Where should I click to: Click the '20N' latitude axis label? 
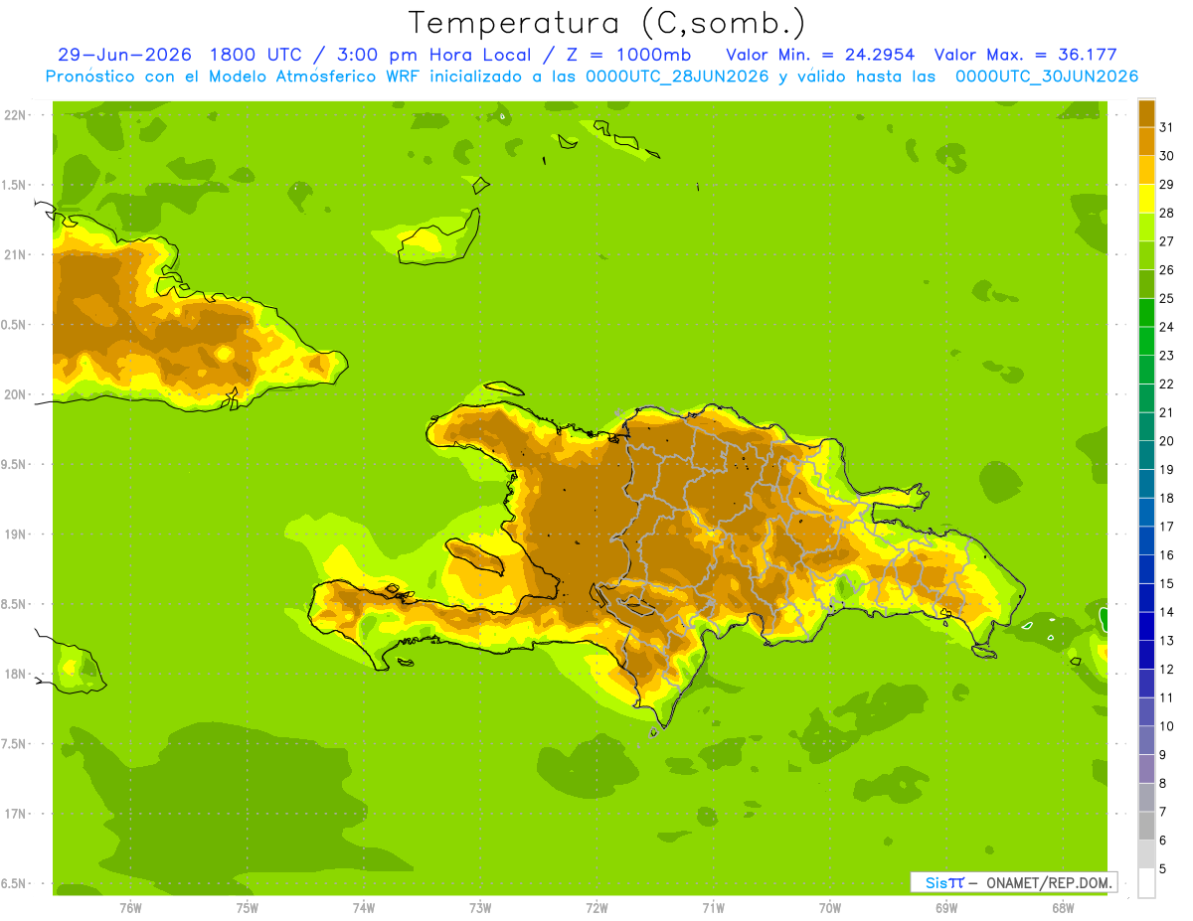15,394
